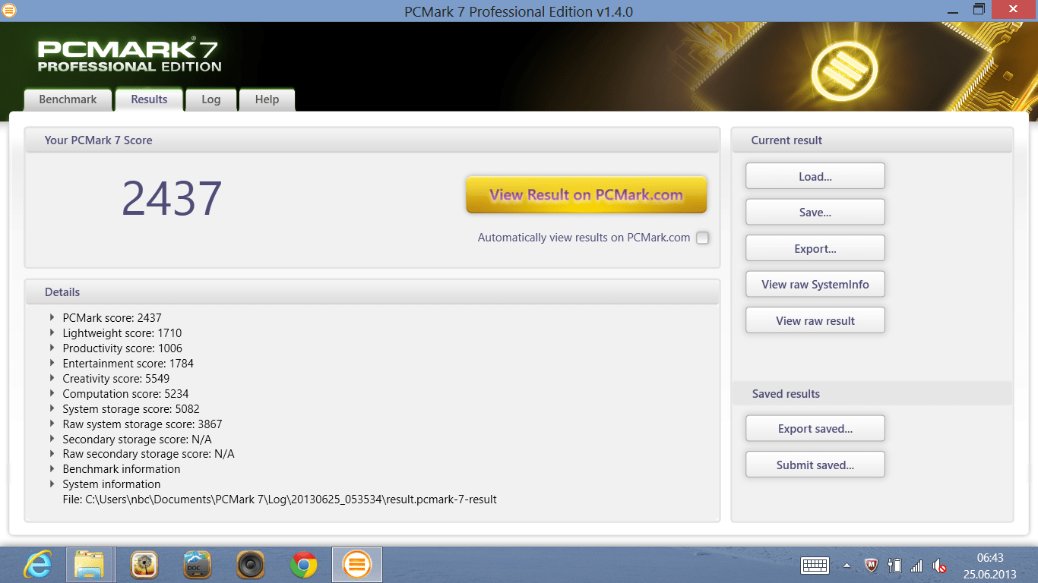Viewport: 1038px width, 583px height.
Task: Open the orange PCMark menu icon in title bar
Action: 10,10
